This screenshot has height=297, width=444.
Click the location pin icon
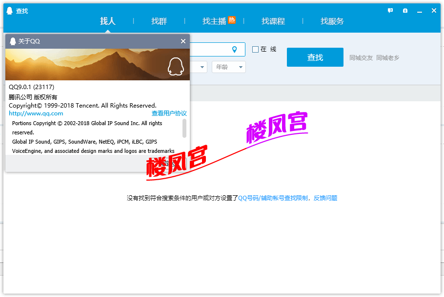234,50
